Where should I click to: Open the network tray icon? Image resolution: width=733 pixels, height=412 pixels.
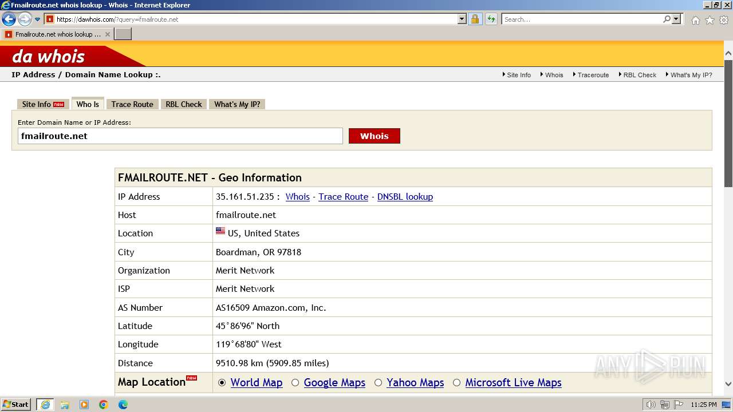coord(665,405)
